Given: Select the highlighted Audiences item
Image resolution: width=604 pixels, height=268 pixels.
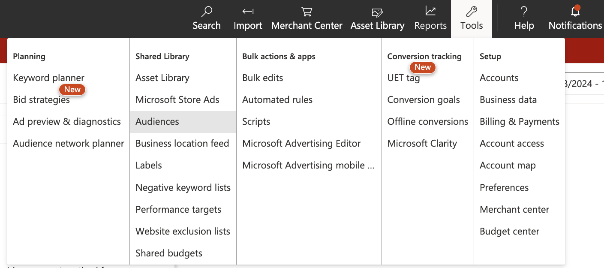Looking at the screenshot, I should click(x=183, y=122).
